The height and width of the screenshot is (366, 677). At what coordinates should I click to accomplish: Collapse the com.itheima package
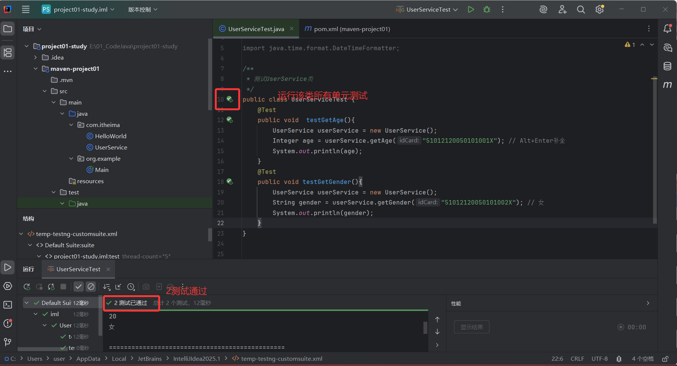[x=71, y=125]
